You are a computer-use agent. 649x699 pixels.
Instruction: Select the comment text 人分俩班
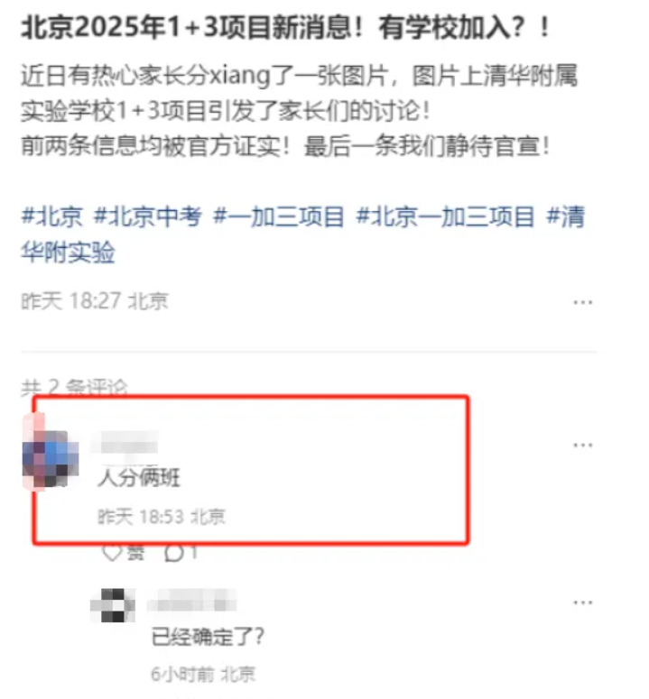point(139,478)
